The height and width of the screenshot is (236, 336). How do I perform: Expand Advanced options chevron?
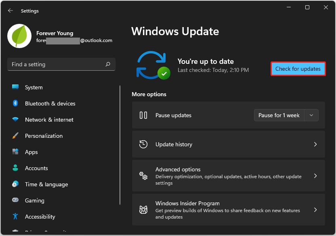pos(315,176)
